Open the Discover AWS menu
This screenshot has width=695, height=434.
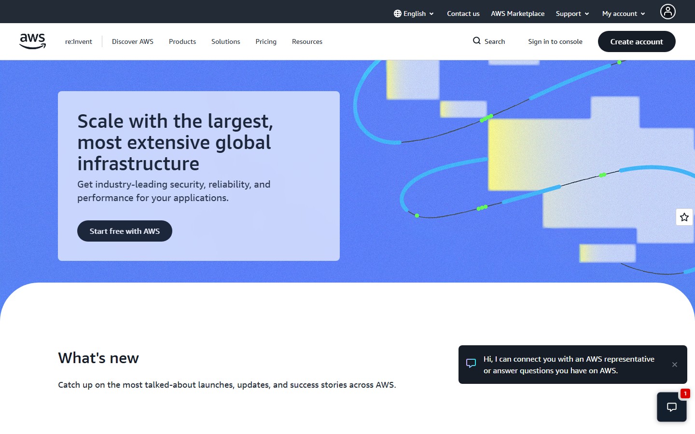(133, 41)
